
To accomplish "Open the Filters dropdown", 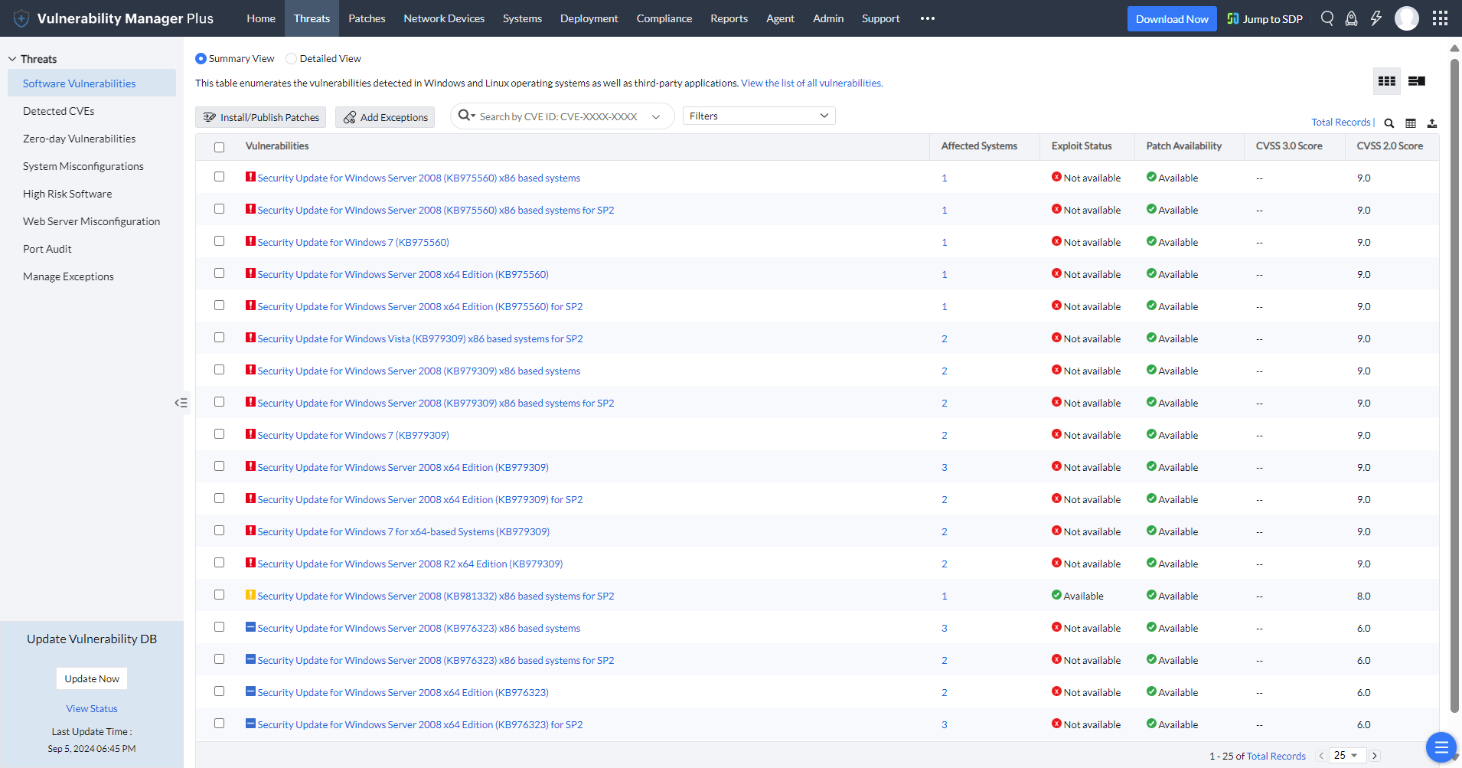I will tap(757, 116).
